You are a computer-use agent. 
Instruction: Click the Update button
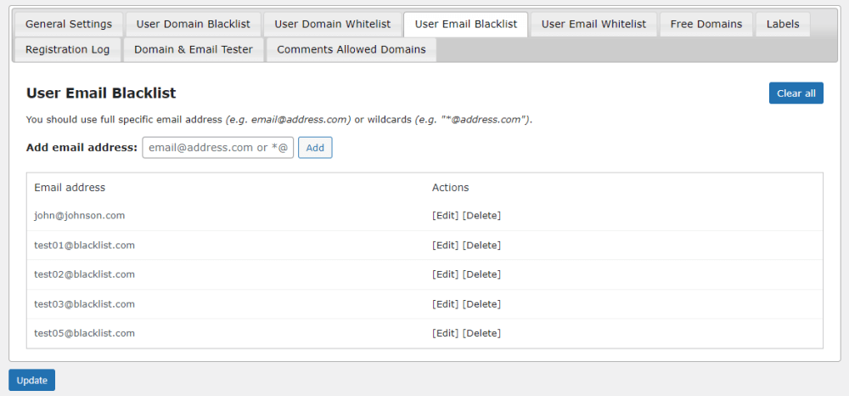31,380
